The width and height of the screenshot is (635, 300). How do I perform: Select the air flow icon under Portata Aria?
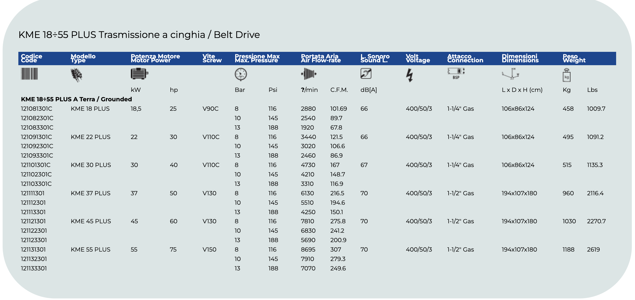309,74
